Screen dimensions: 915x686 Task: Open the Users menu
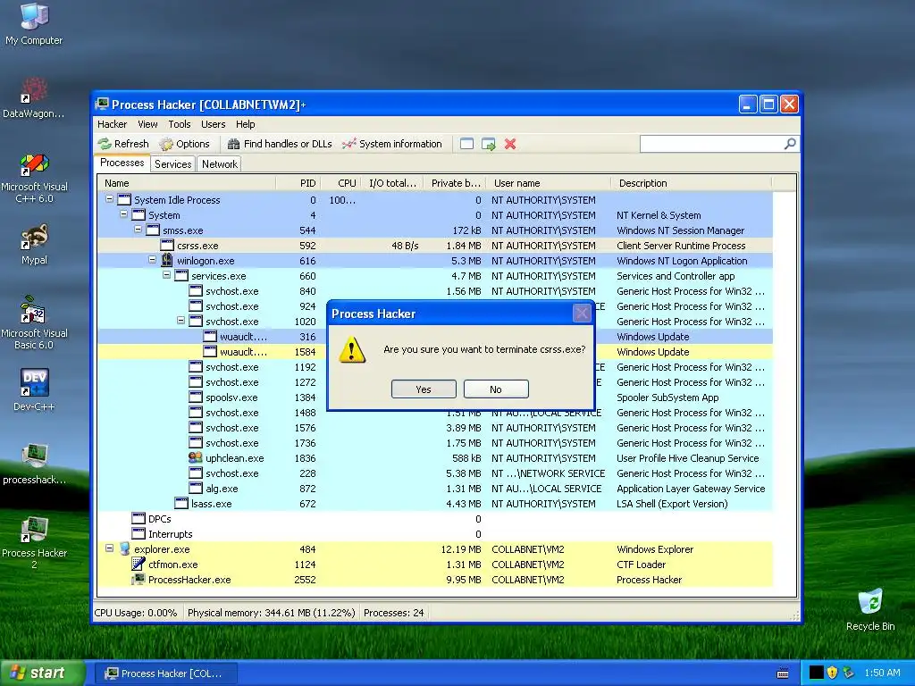click(x=213, y=124)
